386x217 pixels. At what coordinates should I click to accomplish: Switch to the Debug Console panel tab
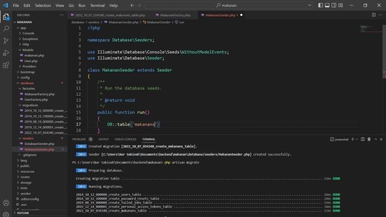(125, 139)
